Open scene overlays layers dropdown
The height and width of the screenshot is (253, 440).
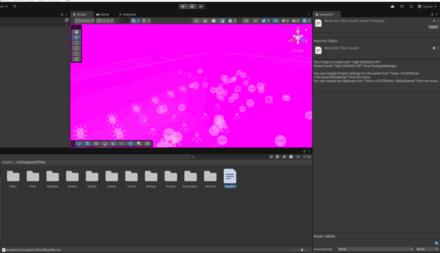click(285, 21)
